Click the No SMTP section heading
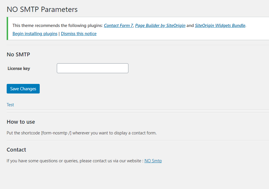This screenshot has height=189, width=269. 18,54
